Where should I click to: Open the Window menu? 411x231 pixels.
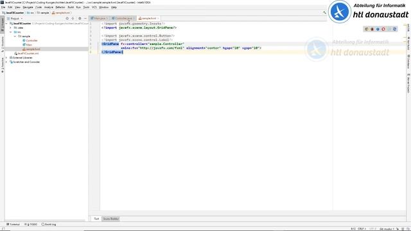(104, 7)
